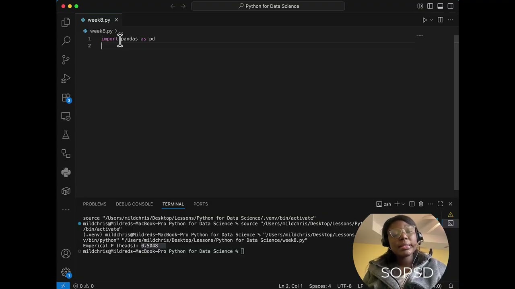Image resolution: width=515 pixels, height=289 pixels.
Task: Open editor More Actions ellipsis
Action: pos(450,20)
